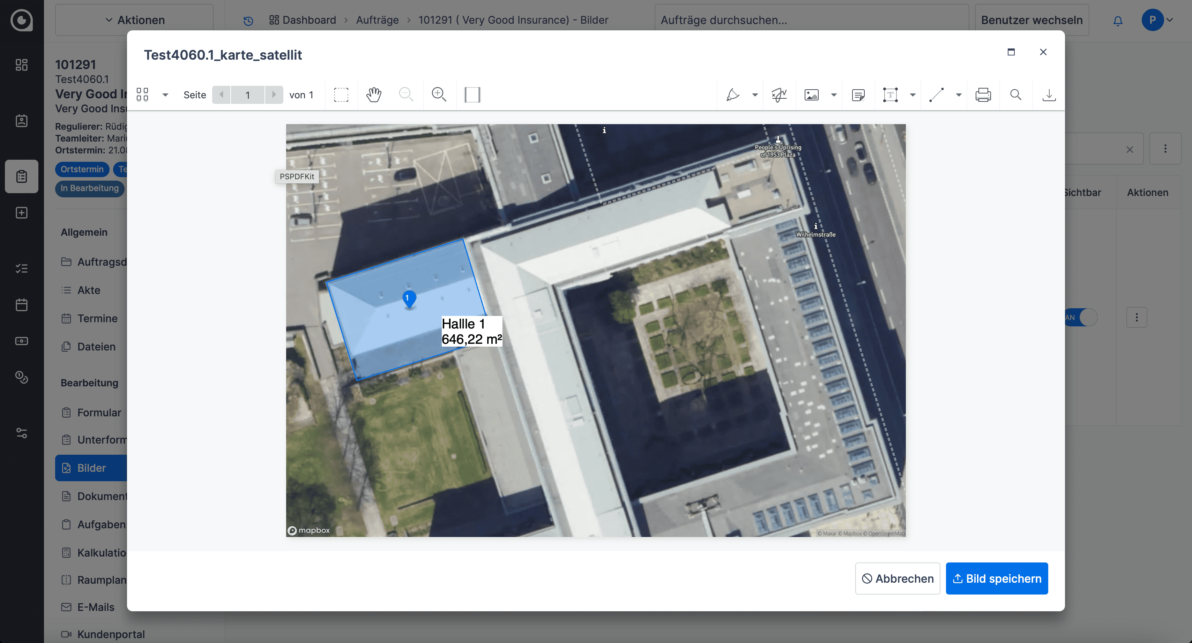Expand the thumbnail view mode dropdown
Viewport: 1192px width, 643px height.
(x=165, y=95)
